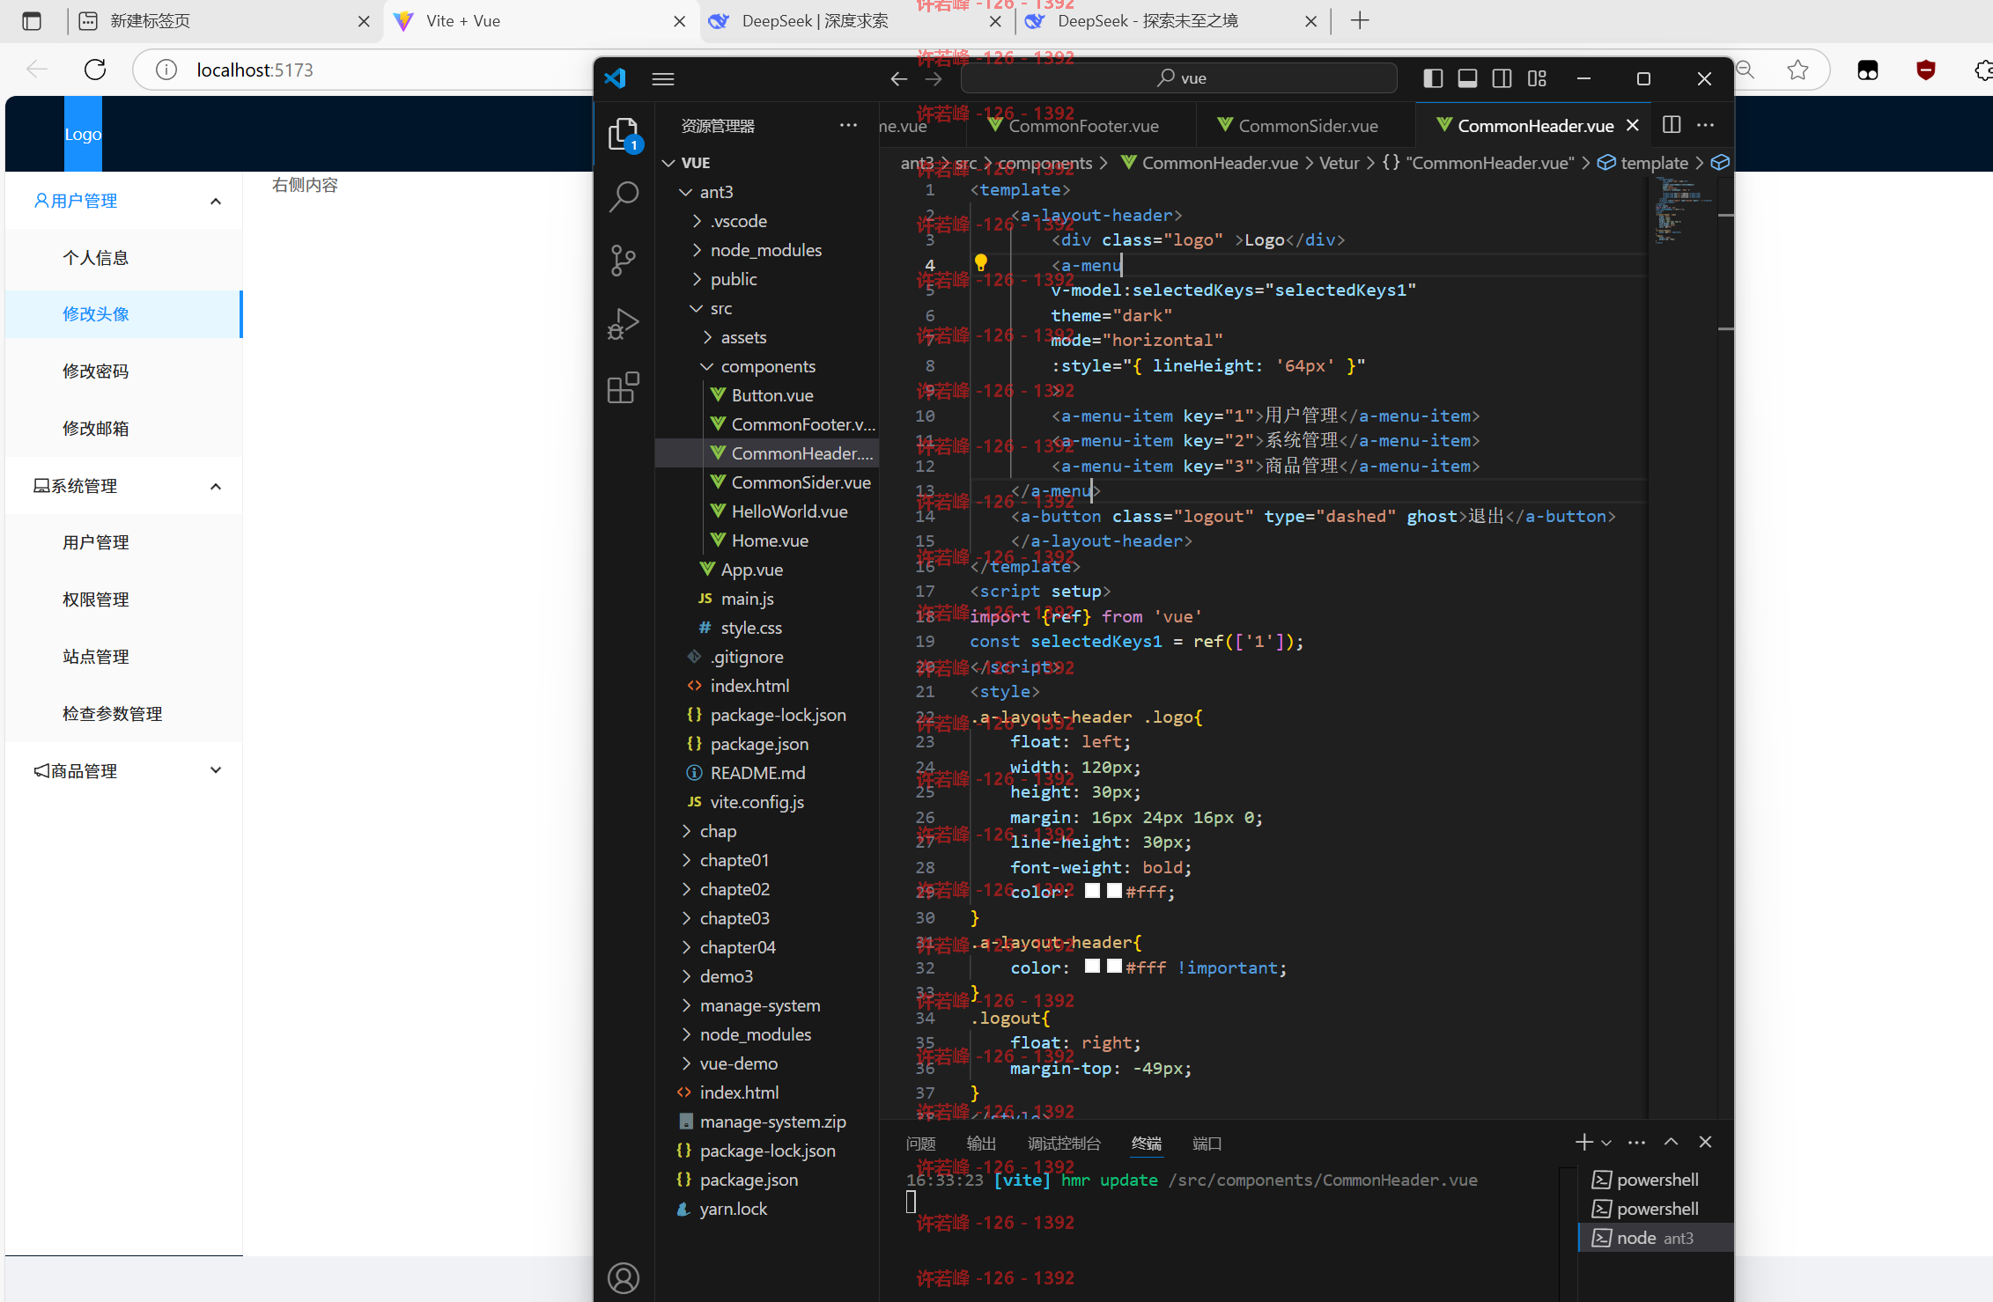Screen dimensions: 1993x1302
Task: Switch to the CommonSider.vue editor tab
Action: tap(1306, 125)
